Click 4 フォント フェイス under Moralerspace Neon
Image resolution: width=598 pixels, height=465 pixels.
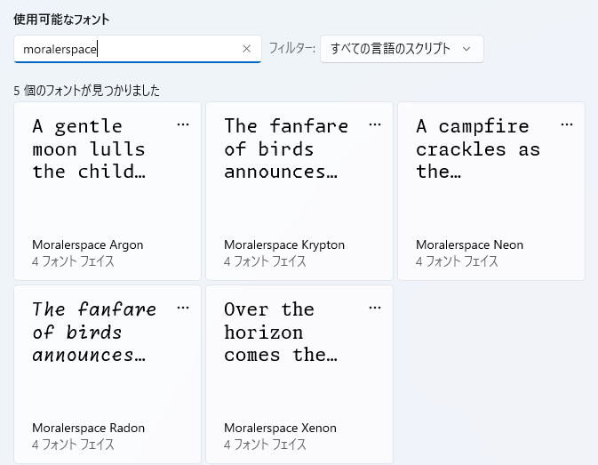[457, 261]
